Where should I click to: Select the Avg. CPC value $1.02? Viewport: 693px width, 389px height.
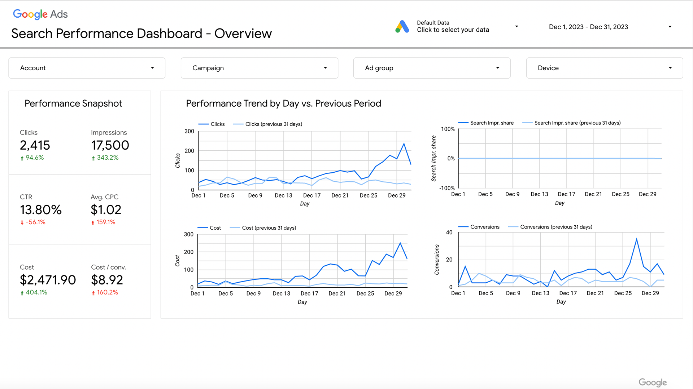pyautogui.click(x=106, y=210)
